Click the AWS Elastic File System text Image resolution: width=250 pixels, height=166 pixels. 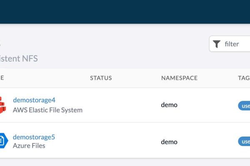(x=47, y=110)
